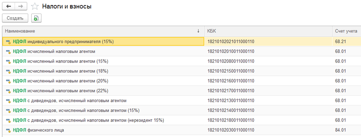Image resolution: width=361 pixels, height=137 pixels.
Task: Click КБК cell 18210102080011000110
Action: pyautogui.click(x=231, y=62)
